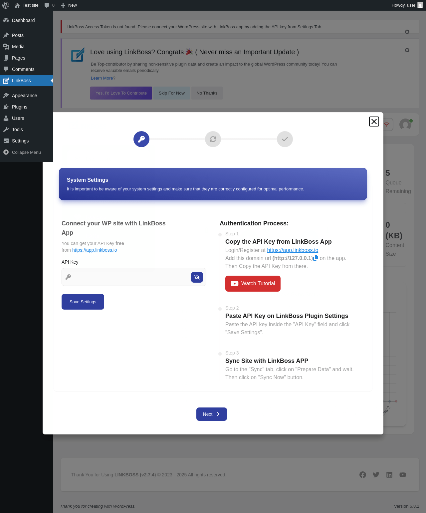Click the Save Settings button

[83, 302]
